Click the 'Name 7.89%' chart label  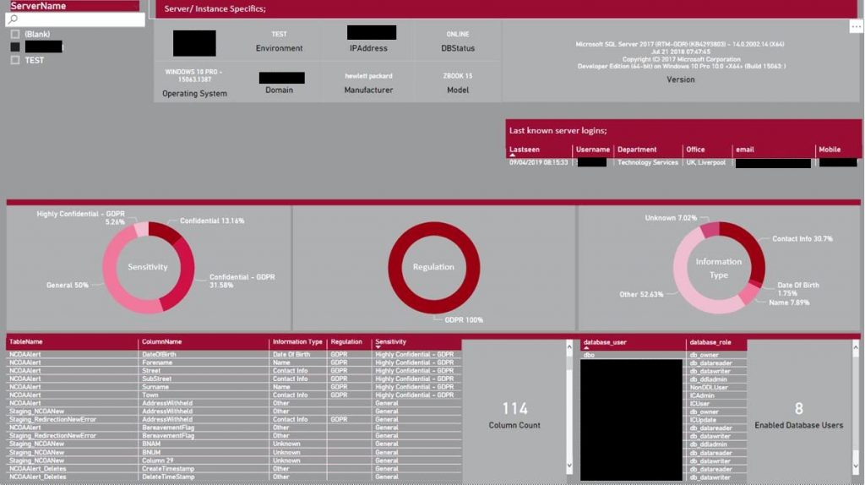coord(789,302)
